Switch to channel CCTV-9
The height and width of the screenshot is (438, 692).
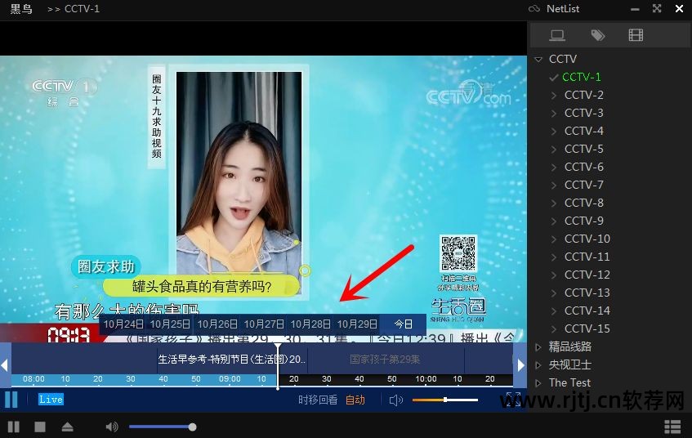point(584,221)
